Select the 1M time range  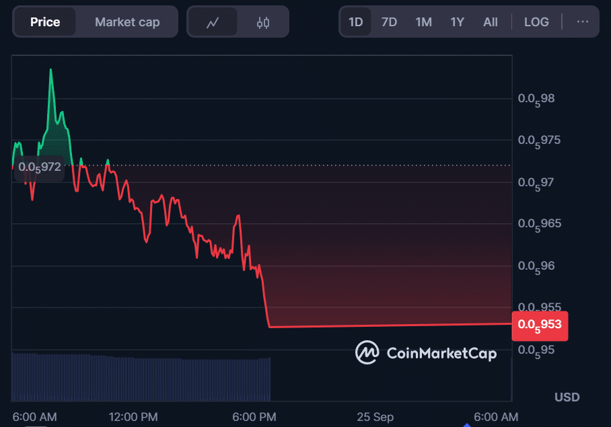[x=423, y=22]
